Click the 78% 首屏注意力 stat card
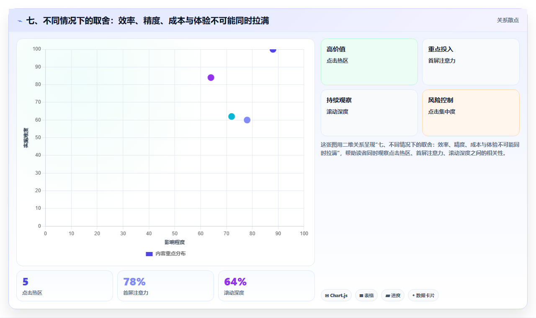 [165, 286]
